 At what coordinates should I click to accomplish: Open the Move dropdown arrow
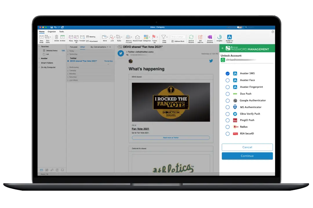pyautogui.click(x=108, y=37)
